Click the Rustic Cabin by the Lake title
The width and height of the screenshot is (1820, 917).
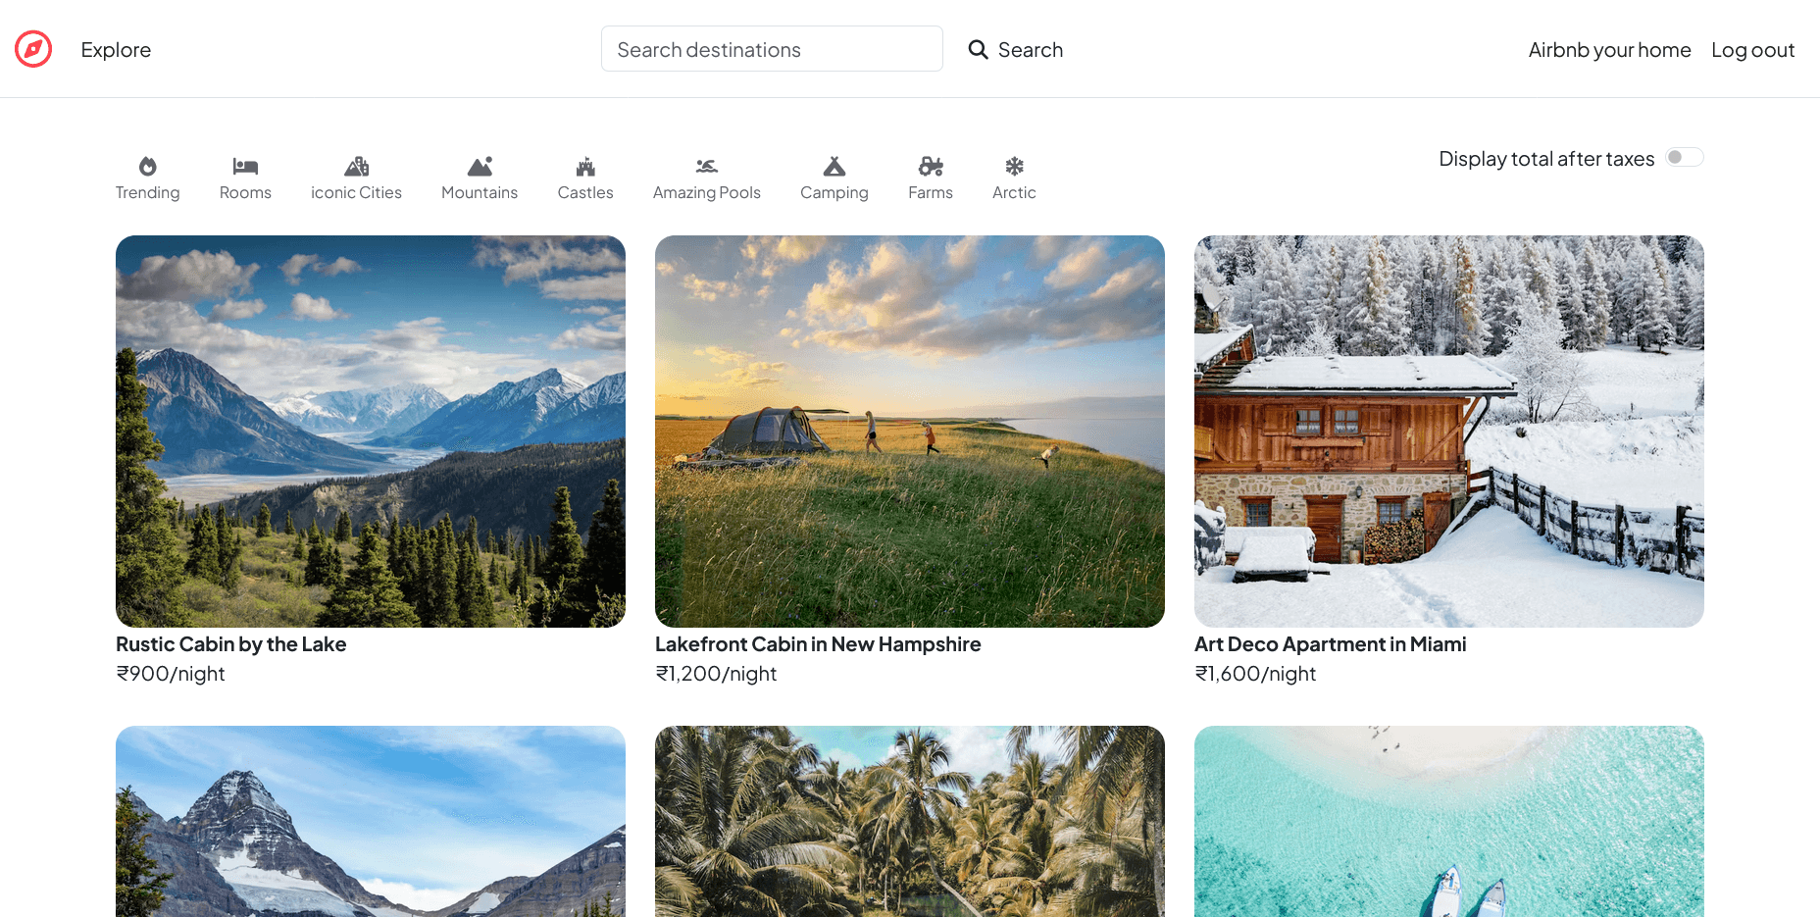coord(231,644)
